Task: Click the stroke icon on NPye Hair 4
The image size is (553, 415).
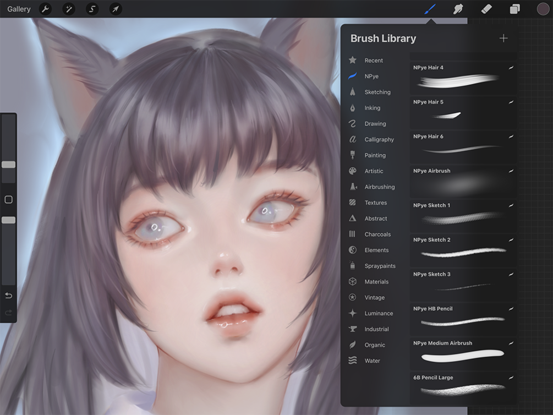Action: (511, 67)
